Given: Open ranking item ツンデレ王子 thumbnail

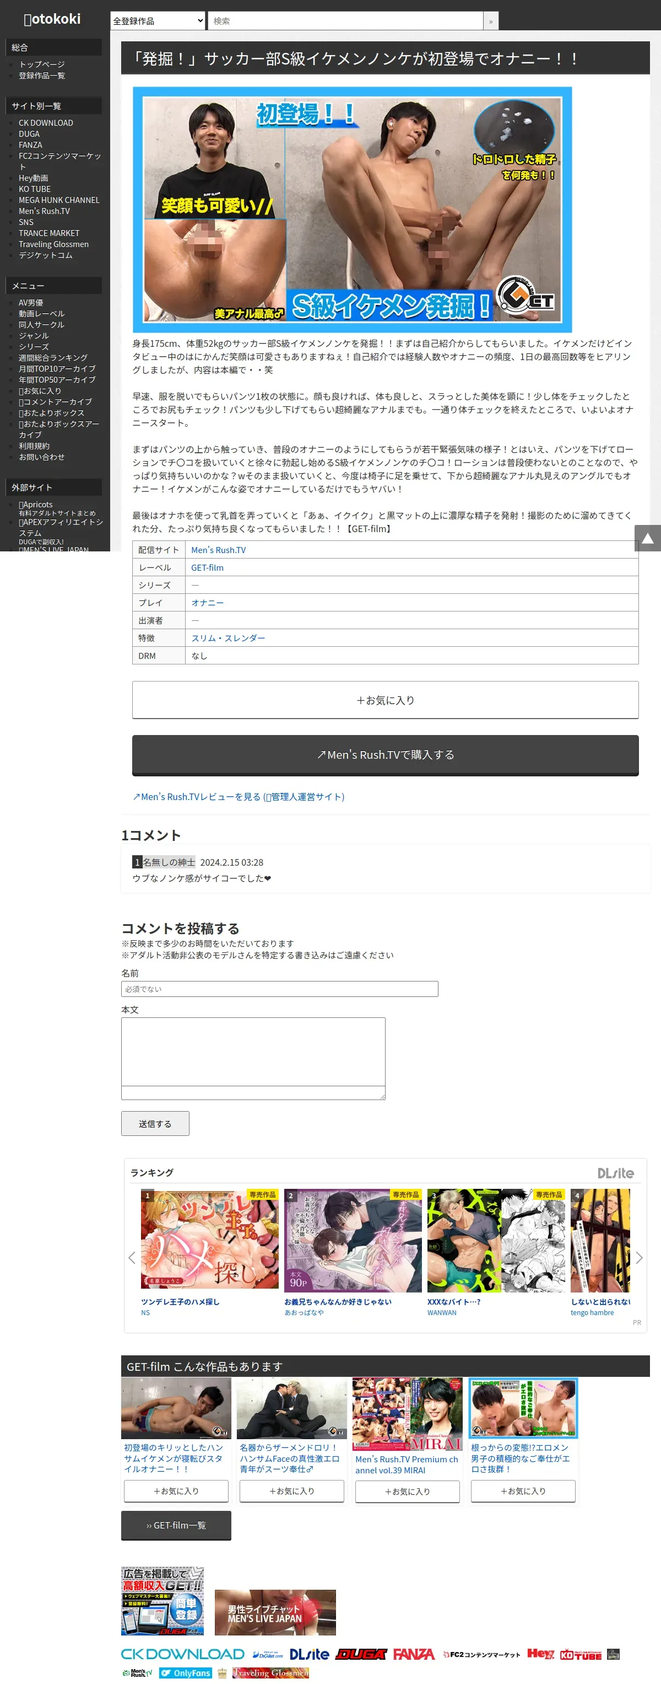Looking at the screenshot, I should [210, 1239].
